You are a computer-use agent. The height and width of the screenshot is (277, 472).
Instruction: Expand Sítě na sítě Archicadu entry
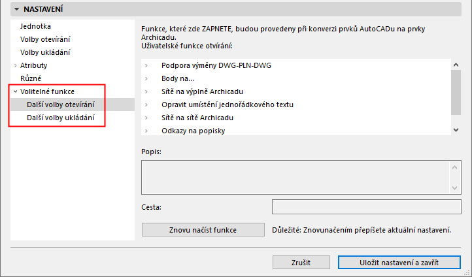pyautogui.click(x=147, y=118)
